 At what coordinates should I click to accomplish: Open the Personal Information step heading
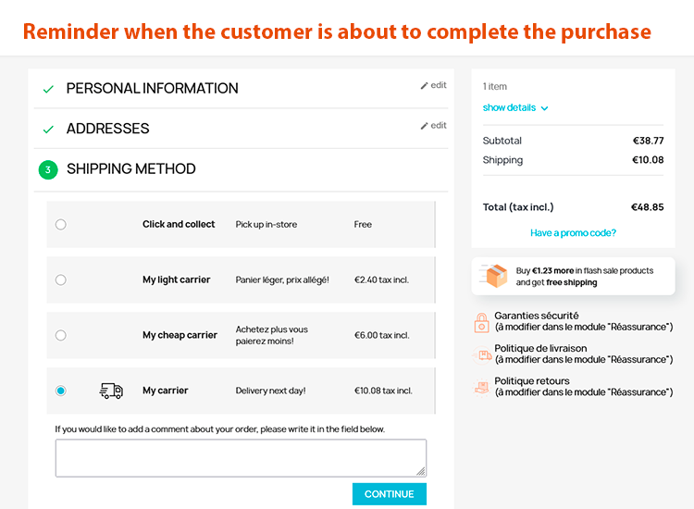[152, 89]
